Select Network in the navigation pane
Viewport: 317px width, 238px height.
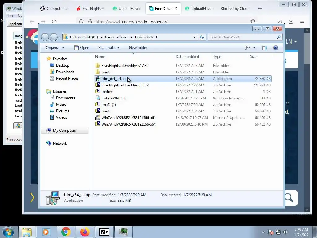coord(60,143)
